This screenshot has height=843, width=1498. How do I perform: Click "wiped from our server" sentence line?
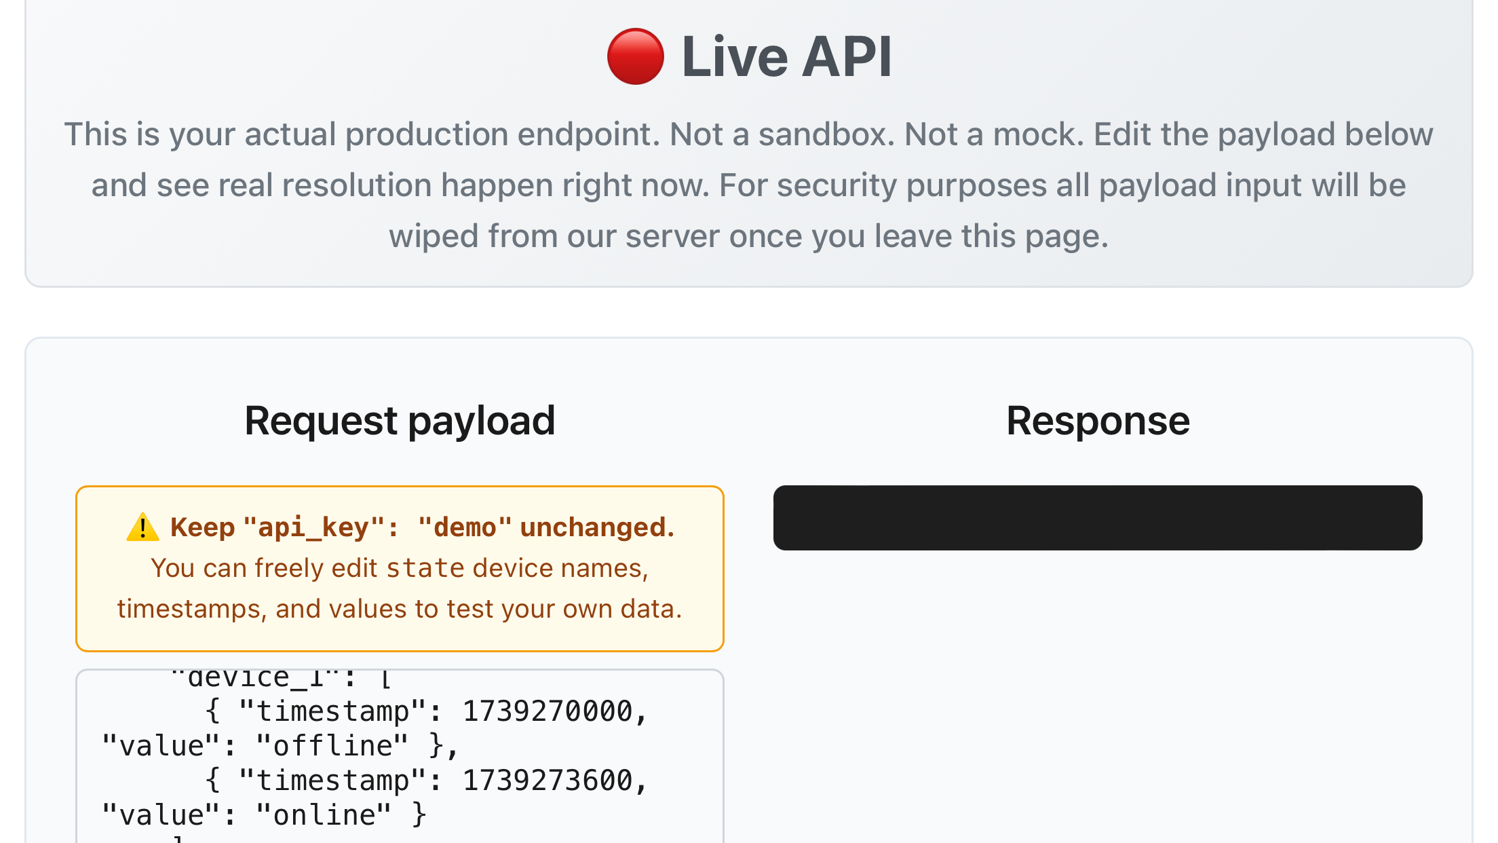(748, 236)
